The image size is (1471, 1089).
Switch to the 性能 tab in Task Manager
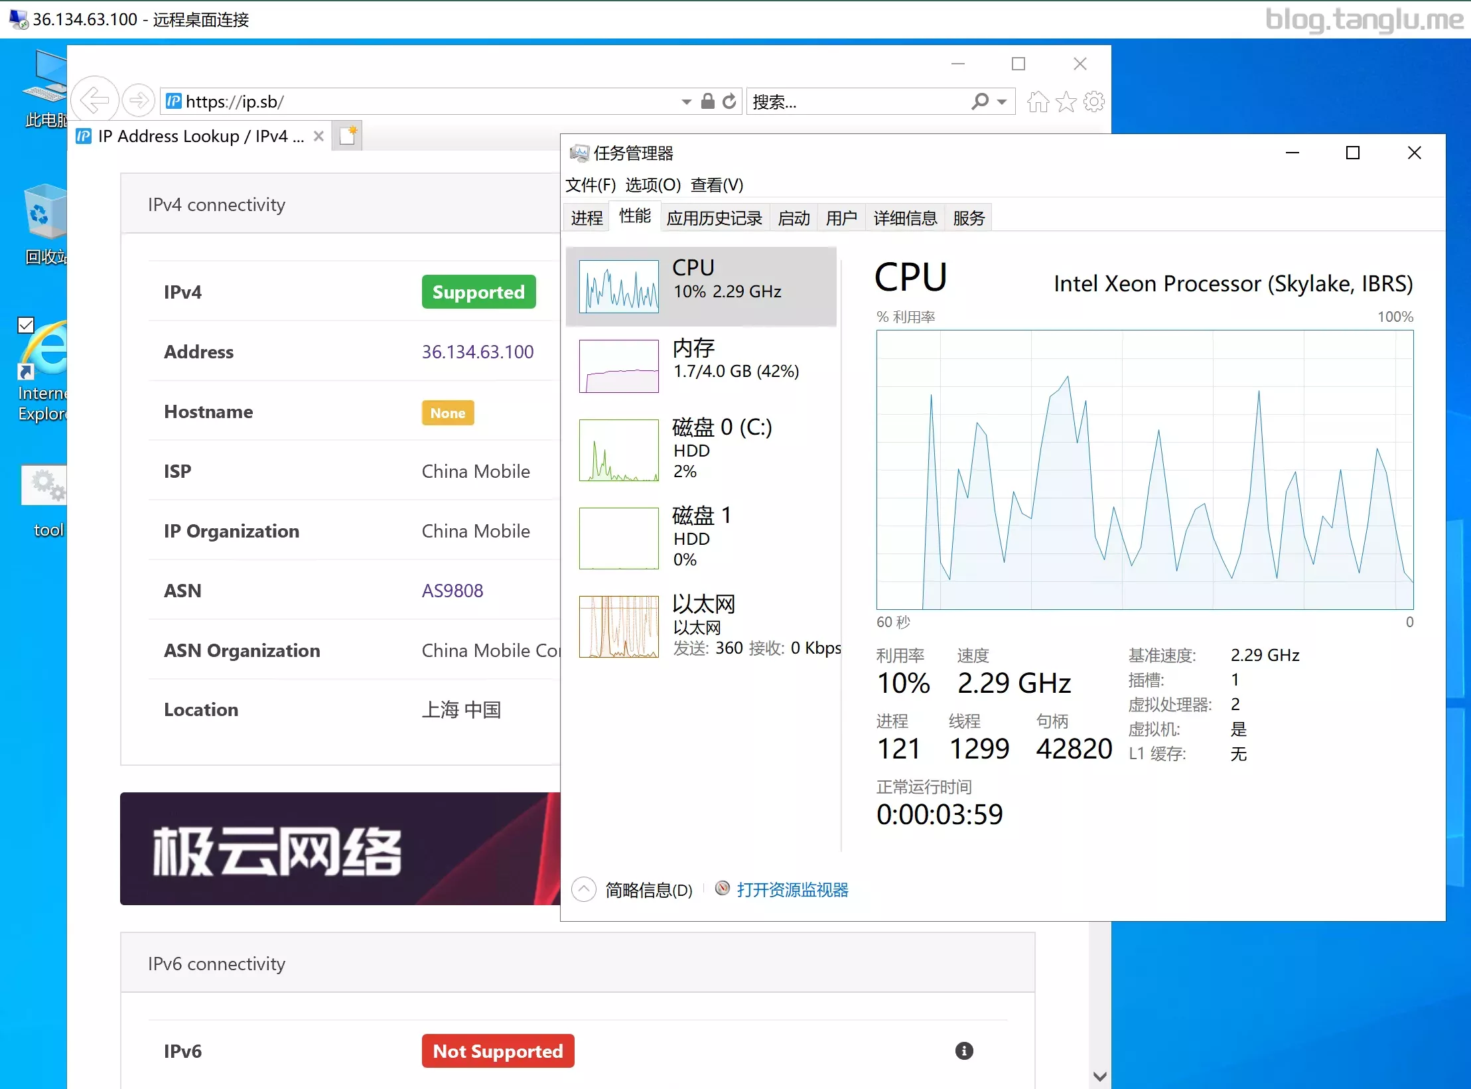coord(635,218)
